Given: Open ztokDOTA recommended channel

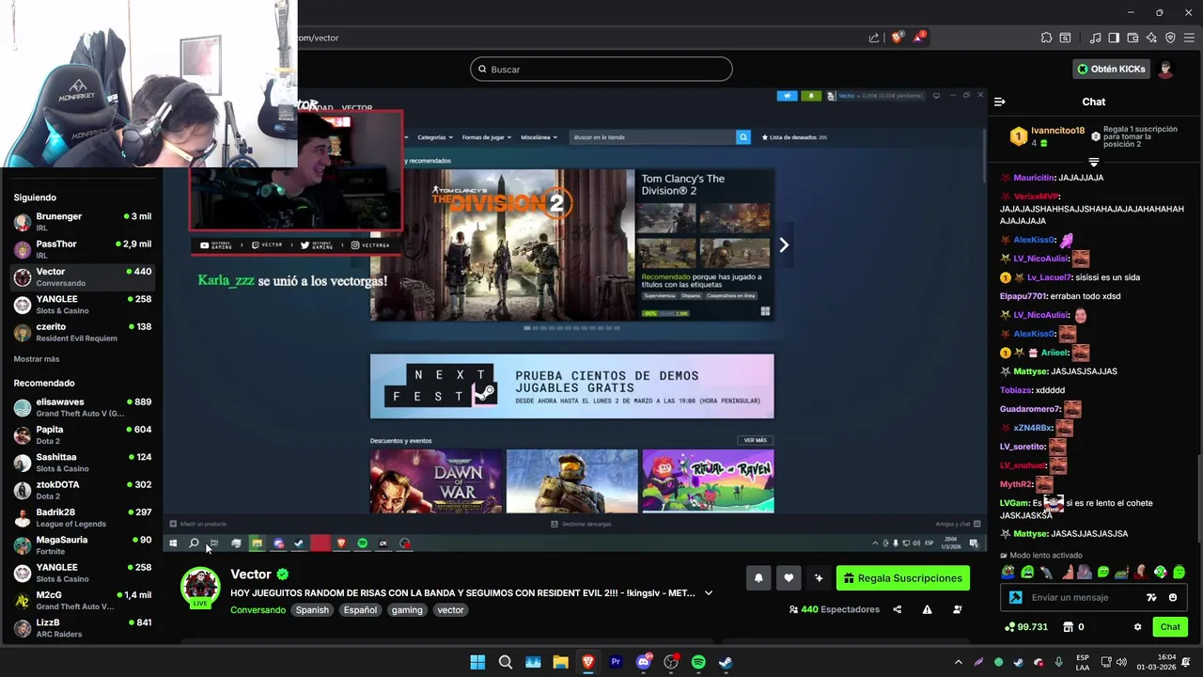Looking at the screenshot, I should (x=82, y=490).
